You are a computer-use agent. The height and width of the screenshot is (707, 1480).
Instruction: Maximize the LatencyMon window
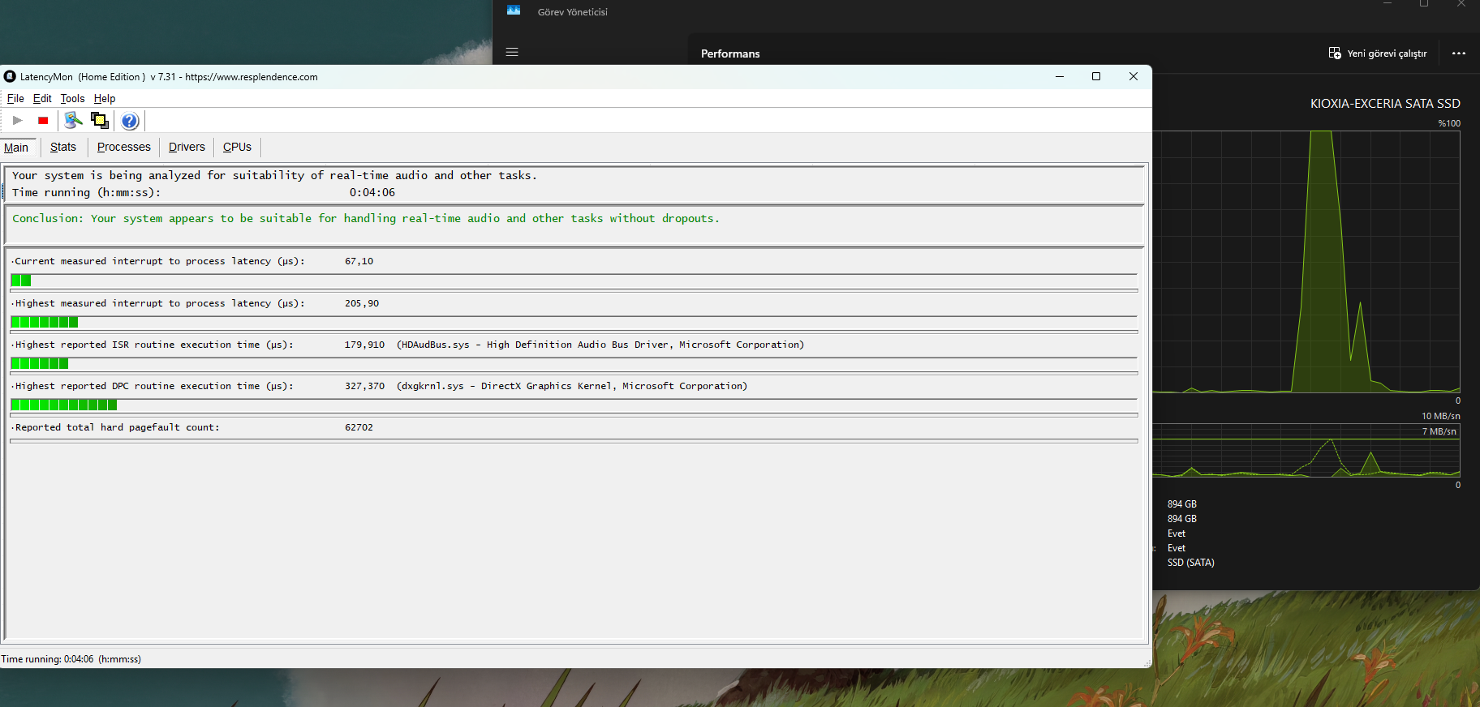pos(1096,76)
